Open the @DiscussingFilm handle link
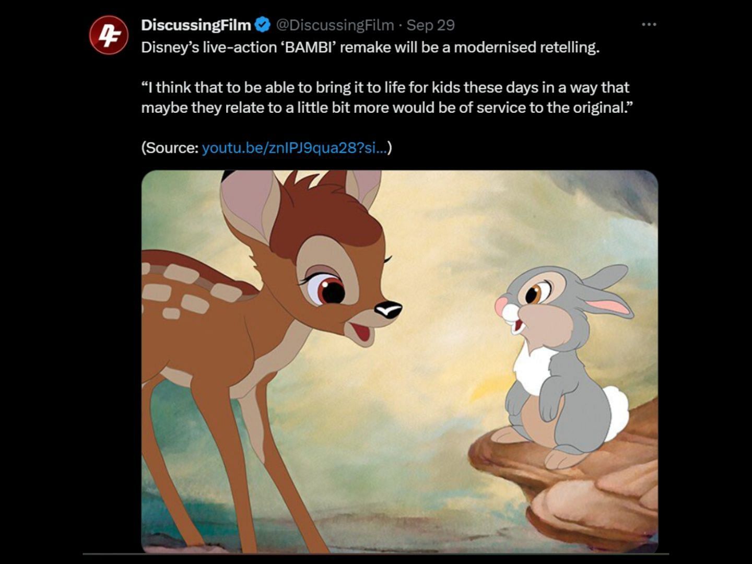 click(334, 25)
